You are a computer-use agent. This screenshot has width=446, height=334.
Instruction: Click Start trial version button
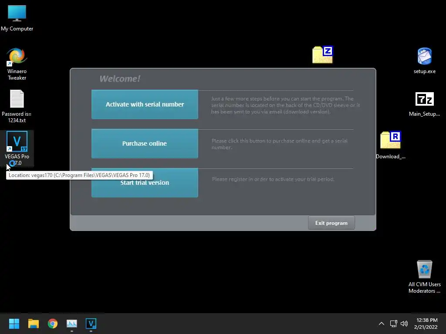(145, 183)
